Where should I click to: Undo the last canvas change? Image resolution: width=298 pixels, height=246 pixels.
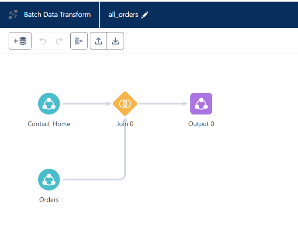pyautogui.click(x=43, y=41)
